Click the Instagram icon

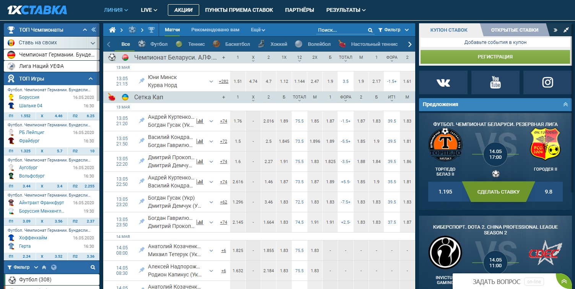coord(547,82)
